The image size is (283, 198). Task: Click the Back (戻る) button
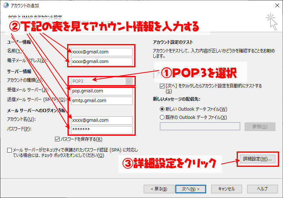(159, 189)
